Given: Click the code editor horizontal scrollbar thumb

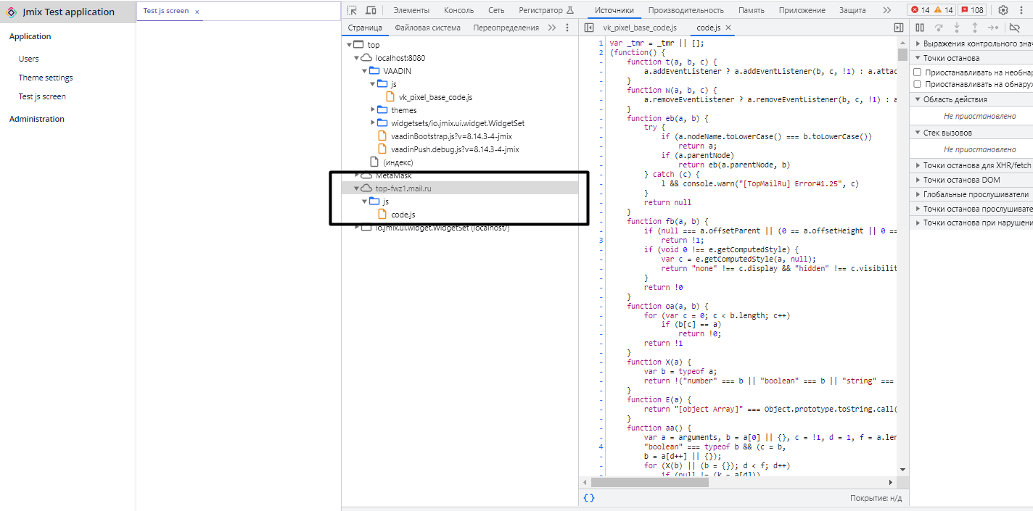Looking at the screenshot, I should [x=649, y=482].
